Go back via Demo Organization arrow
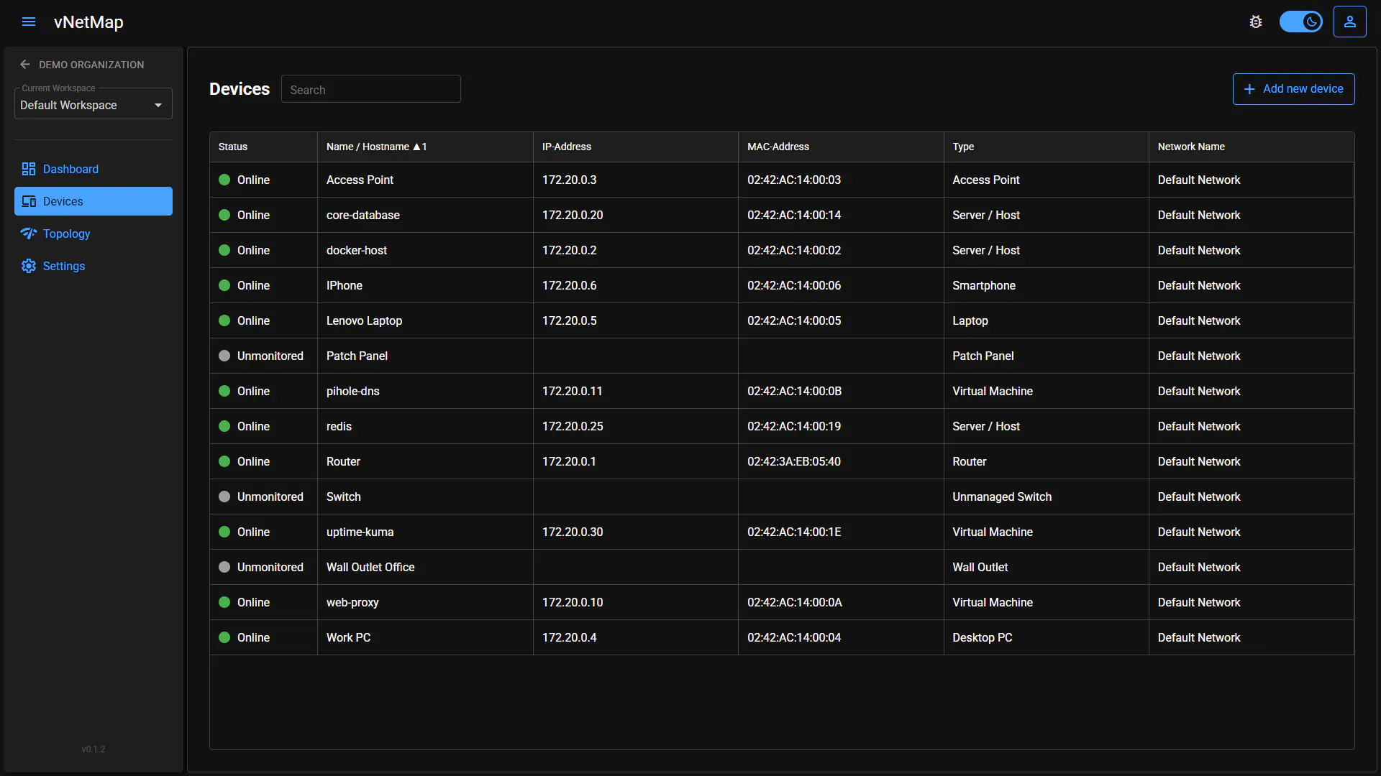Image resolution: width=1381 pixels, height=776 pixels. tap(25, 65)
